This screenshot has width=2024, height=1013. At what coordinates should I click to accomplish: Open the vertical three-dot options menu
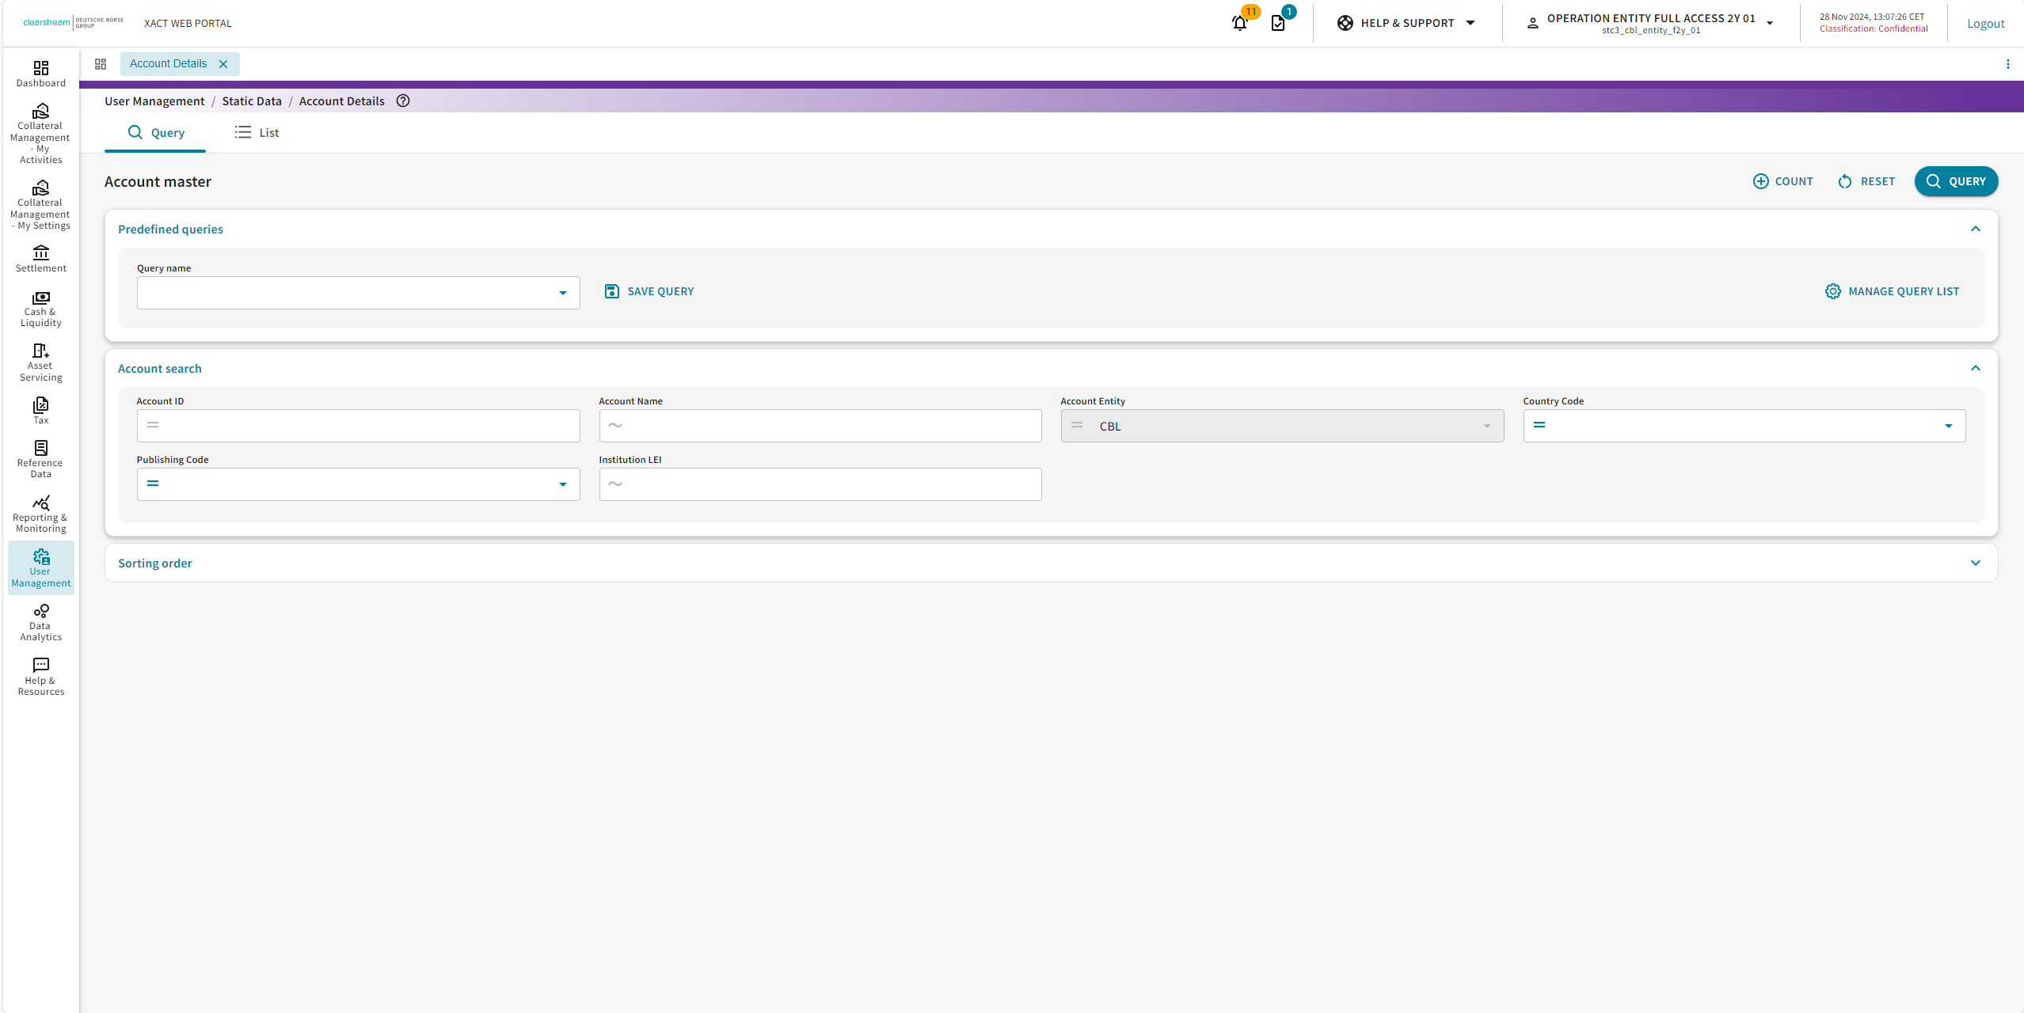tap(2007, 64)
